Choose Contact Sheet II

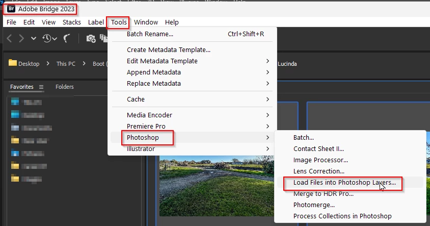point(350,149)
